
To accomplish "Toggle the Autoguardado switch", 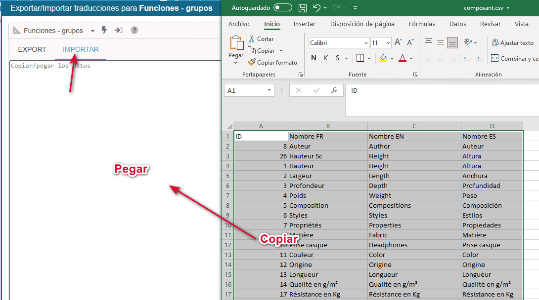I will point(282,8).
